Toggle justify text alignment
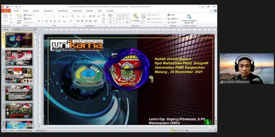The image size is (275, 137). click(x=90, y=21)
